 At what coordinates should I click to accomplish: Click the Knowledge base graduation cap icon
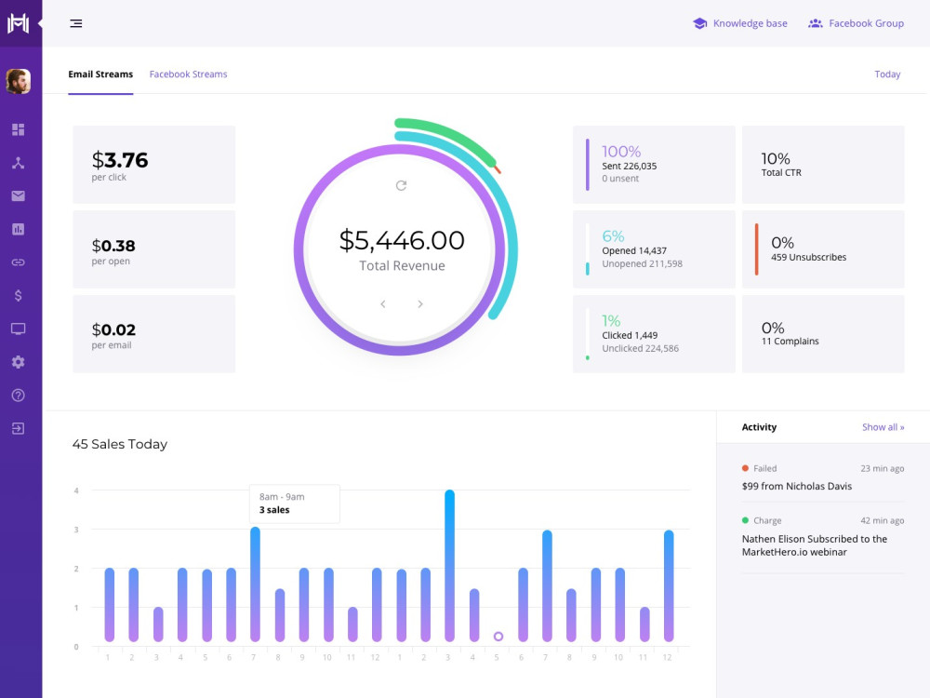pyautogui.click(x=700, y=24)
